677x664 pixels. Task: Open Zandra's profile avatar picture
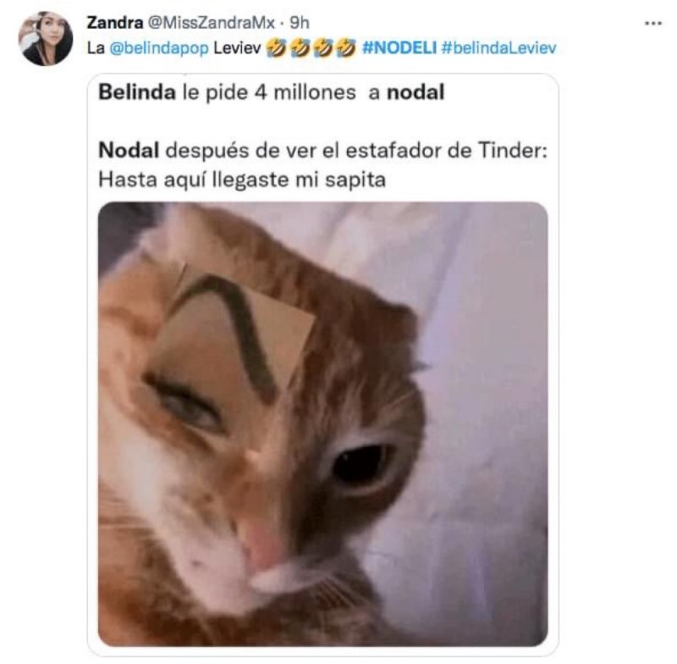[x=46, y=38]
